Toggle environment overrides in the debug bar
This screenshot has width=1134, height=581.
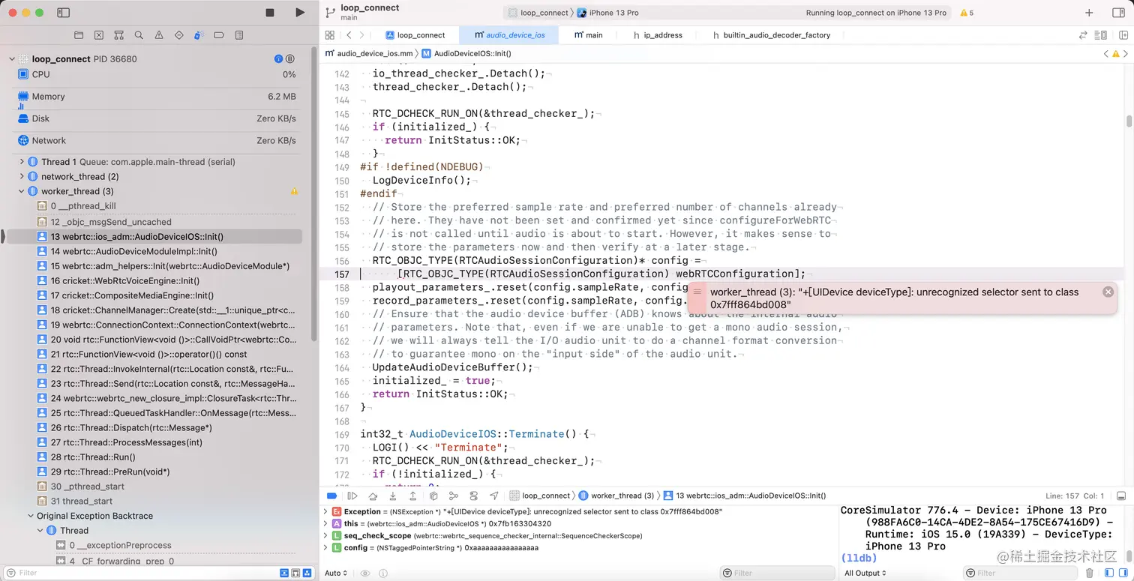473,496
